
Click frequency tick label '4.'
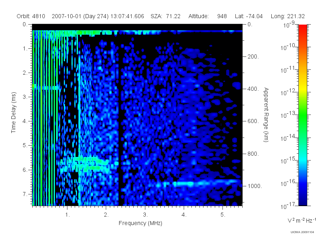pos(184,215)
